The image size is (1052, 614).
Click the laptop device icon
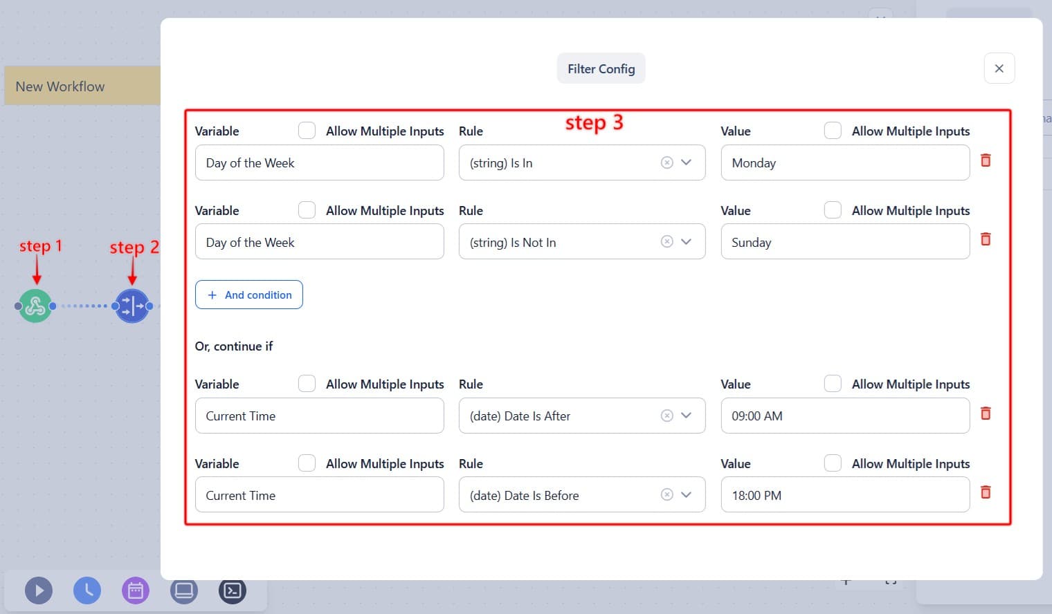pos(184,590)
